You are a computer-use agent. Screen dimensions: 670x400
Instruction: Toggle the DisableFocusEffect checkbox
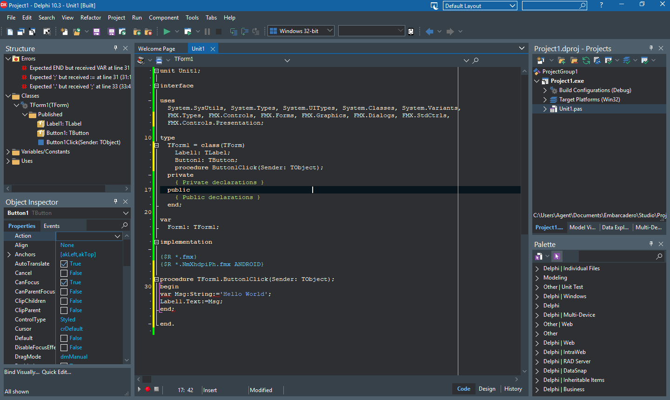click(x=64, y=347)
